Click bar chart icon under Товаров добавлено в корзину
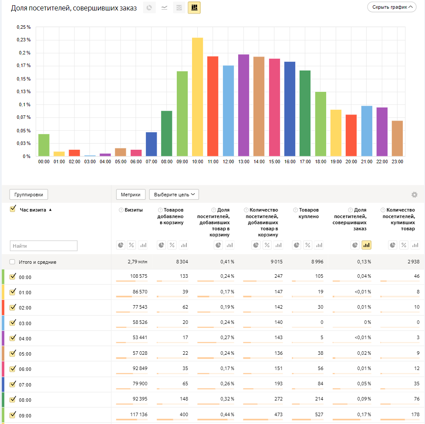The width and height of the screenshot is (425, 424). [184, 246]
